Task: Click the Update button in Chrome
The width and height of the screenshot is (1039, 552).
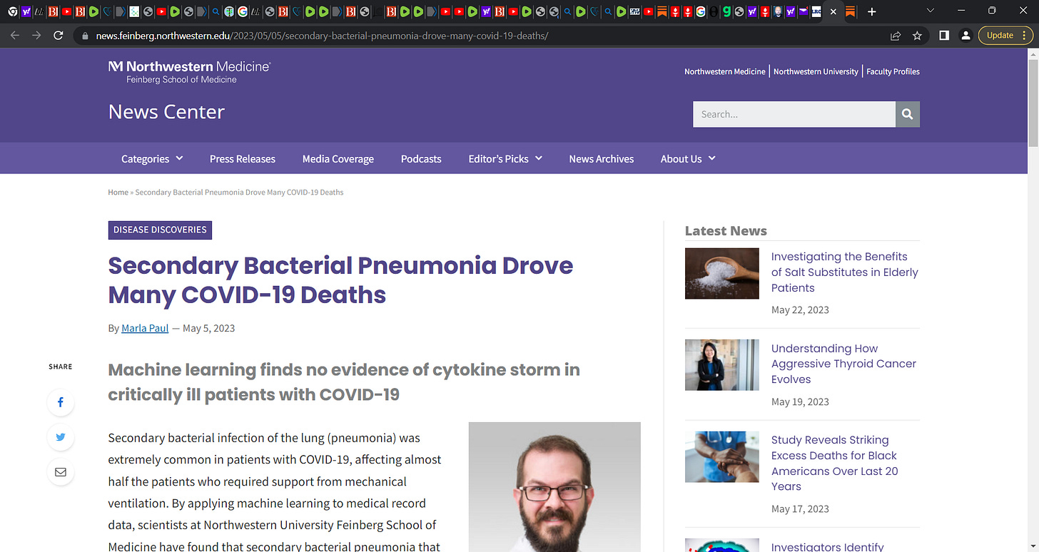Action: pyautogui.click(x=1005, y=36)
